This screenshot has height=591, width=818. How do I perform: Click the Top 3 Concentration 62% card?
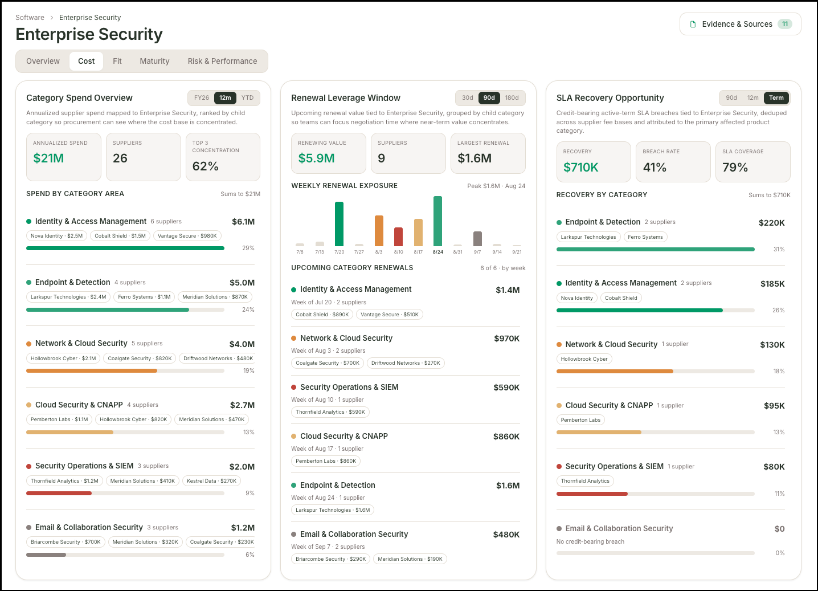click(223, 157)
